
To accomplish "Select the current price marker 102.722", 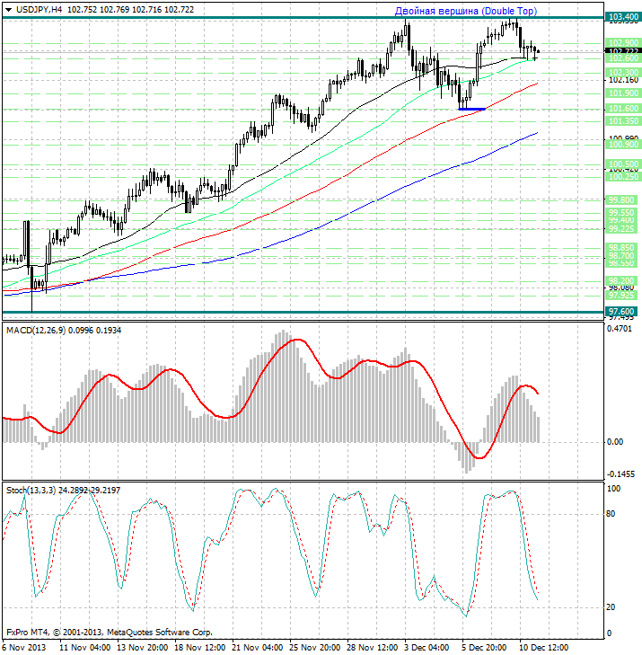I will (622, 51).
